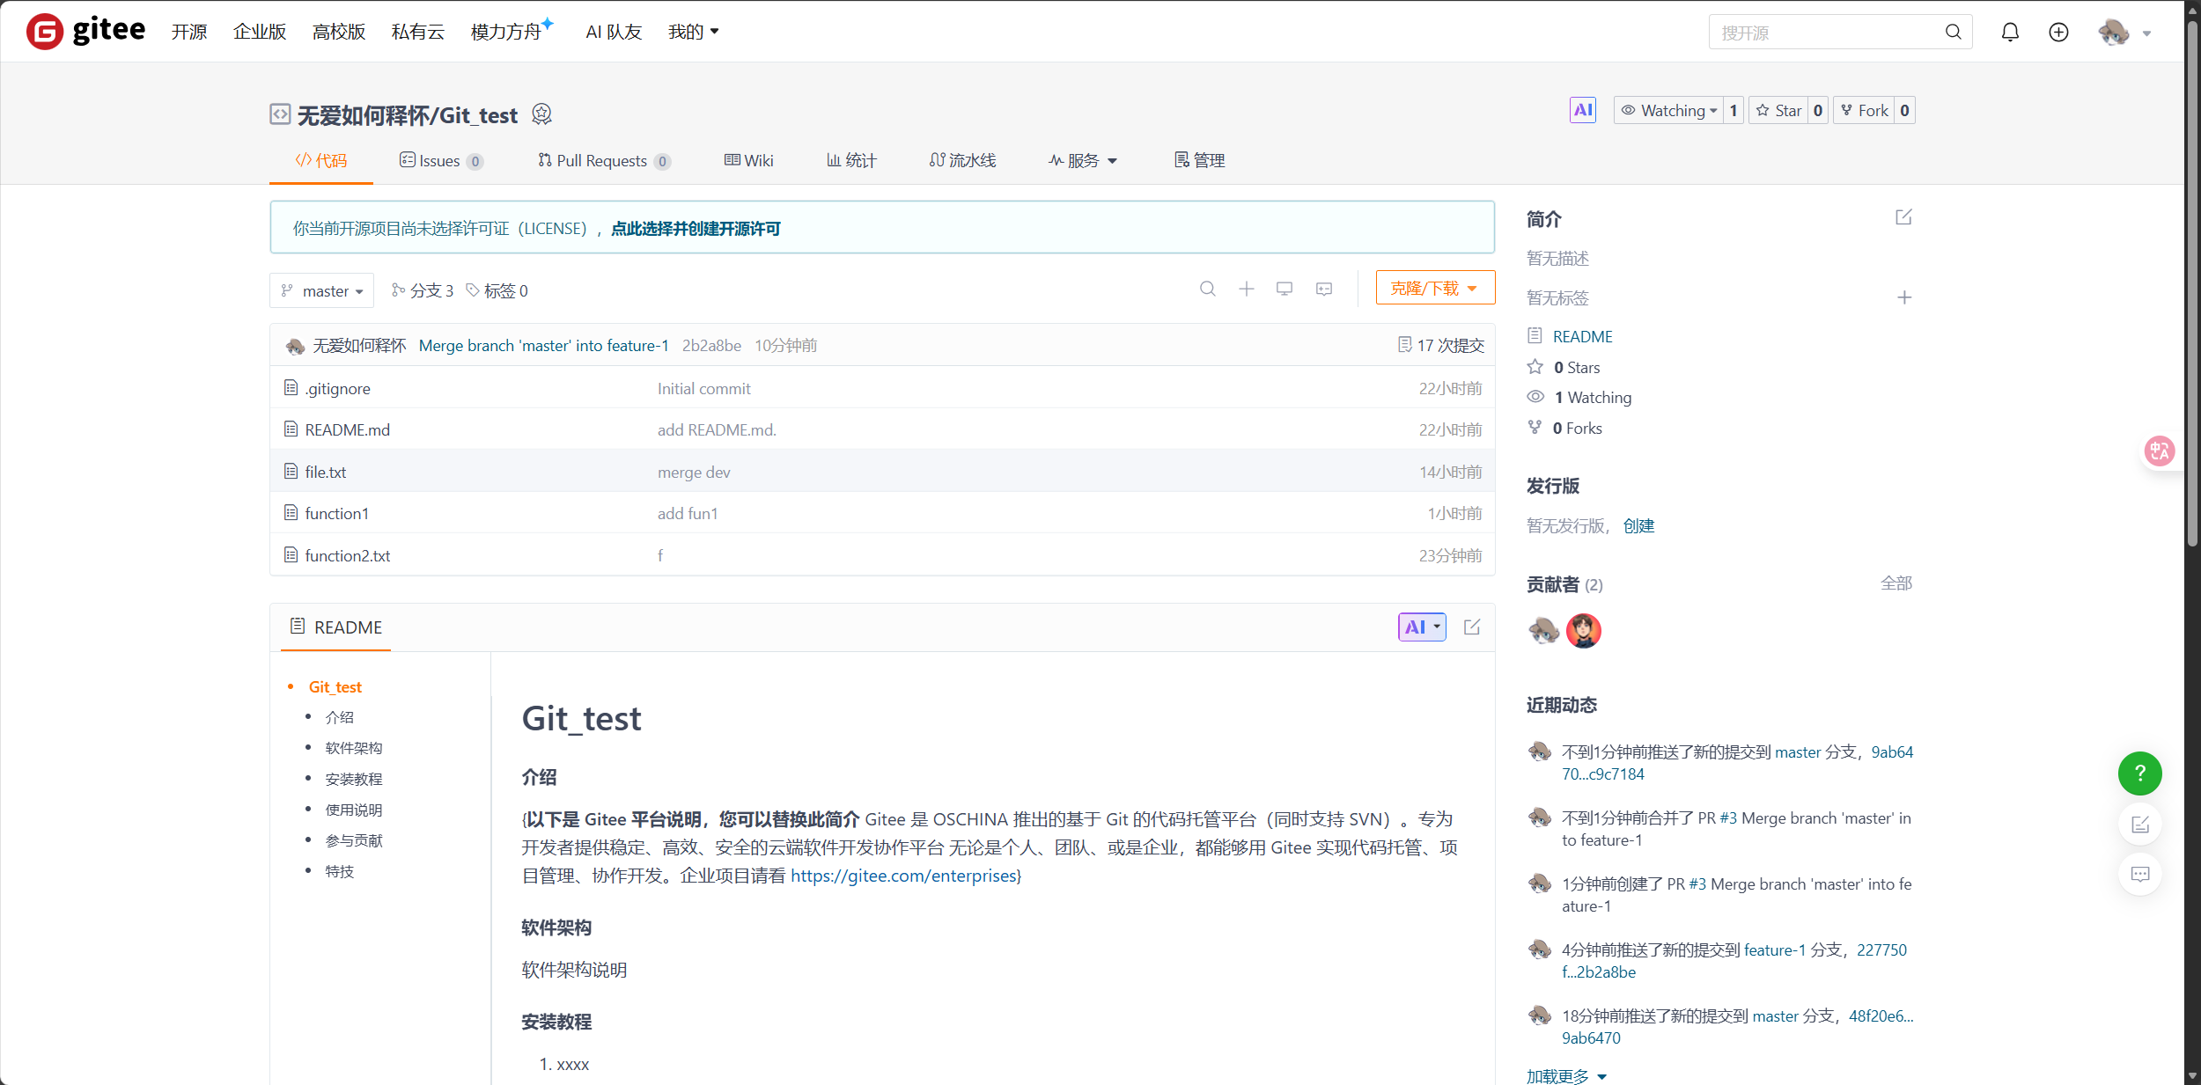Edit the 简介 section icon
Viewport: 2201px width, 1085px height.
pos(1903,217)
